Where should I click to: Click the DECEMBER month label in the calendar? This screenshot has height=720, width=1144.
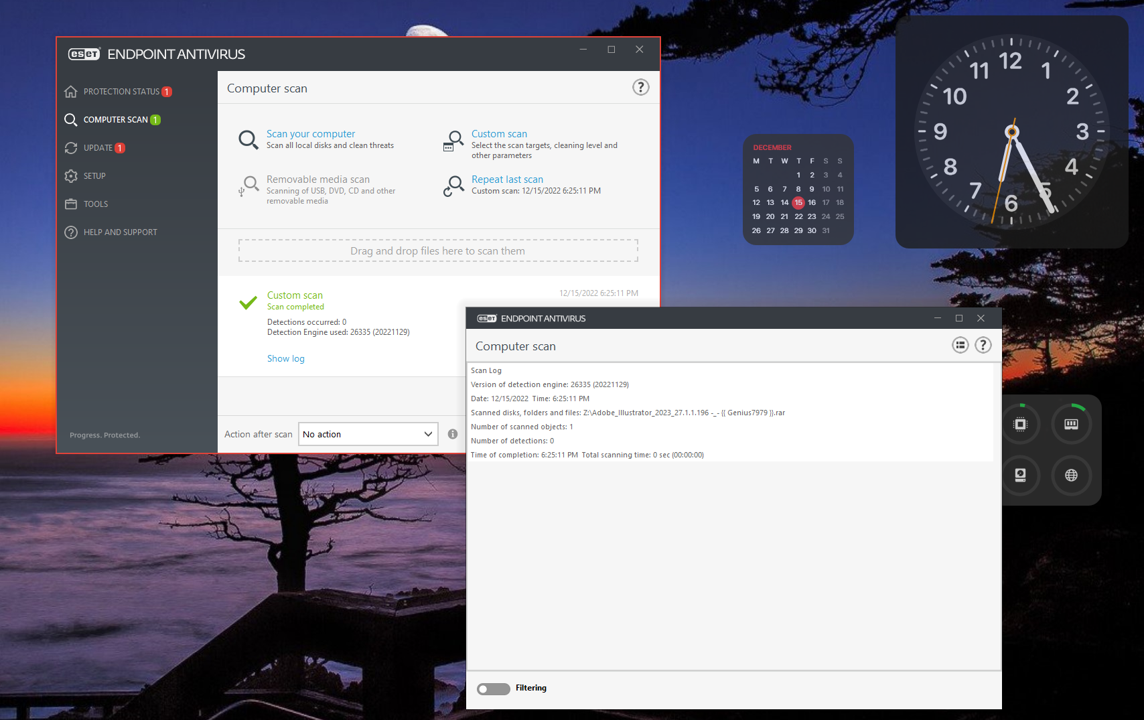coord(772,147)
